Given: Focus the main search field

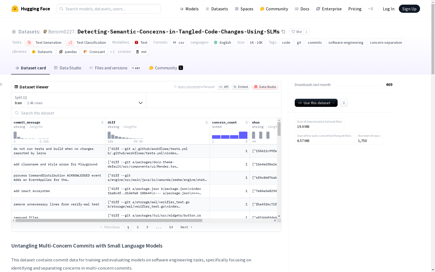Looking at the screenshot, I should click(109, 9).
